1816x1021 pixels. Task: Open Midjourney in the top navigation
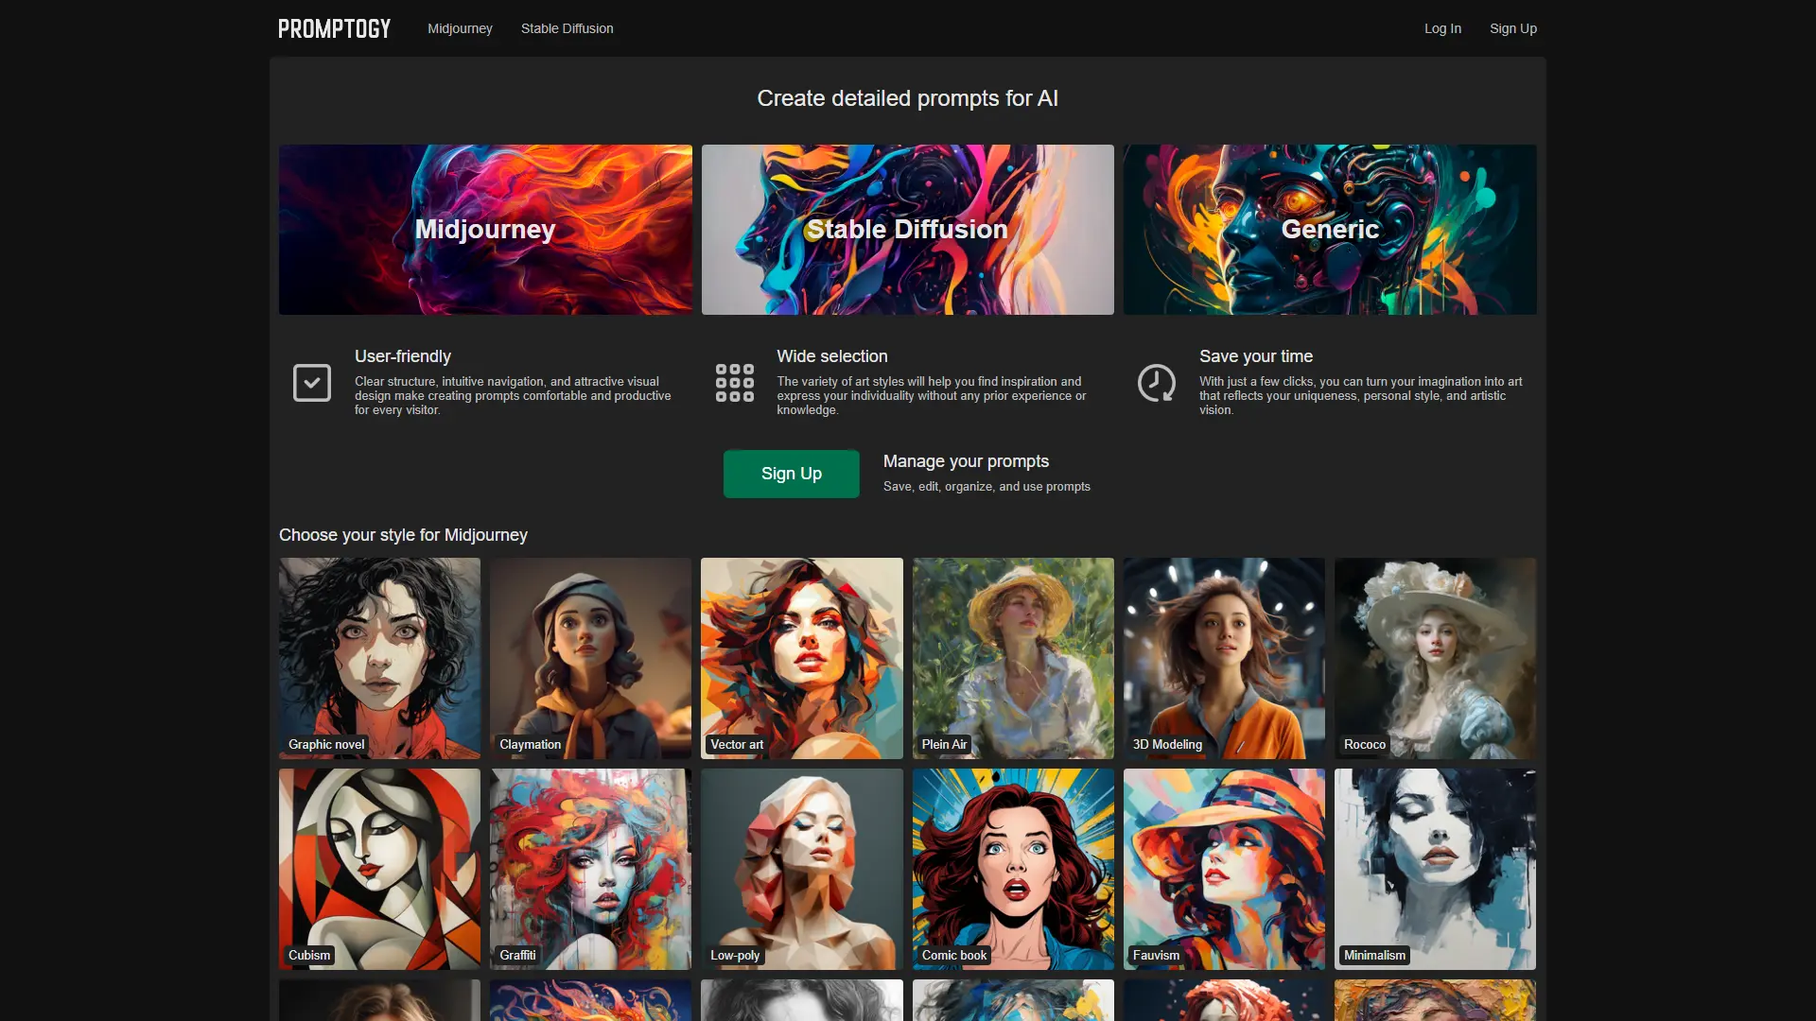pos(460,28)
